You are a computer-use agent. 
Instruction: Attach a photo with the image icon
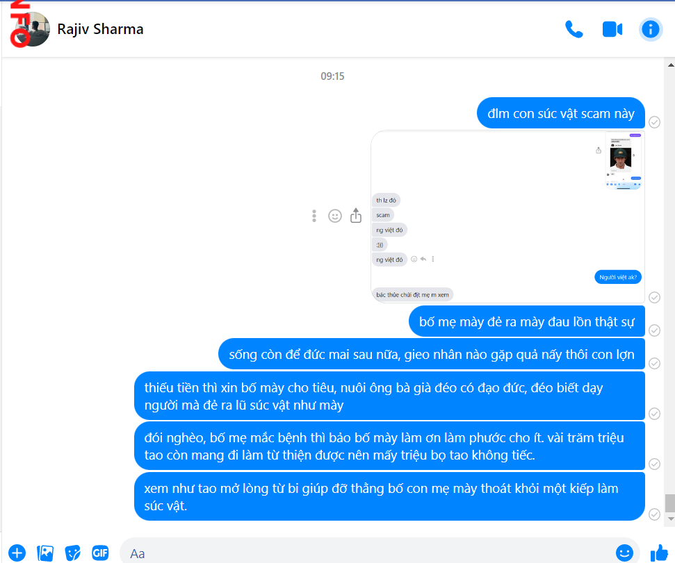click(x=45, y=553)
